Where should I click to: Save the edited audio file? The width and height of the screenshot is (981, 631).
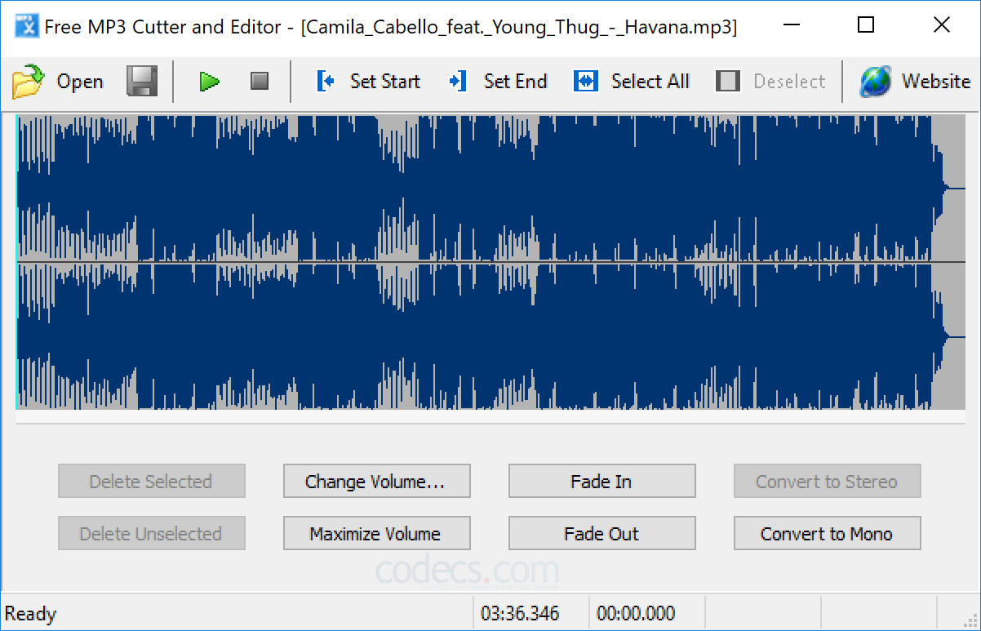[x=142, y=81]
